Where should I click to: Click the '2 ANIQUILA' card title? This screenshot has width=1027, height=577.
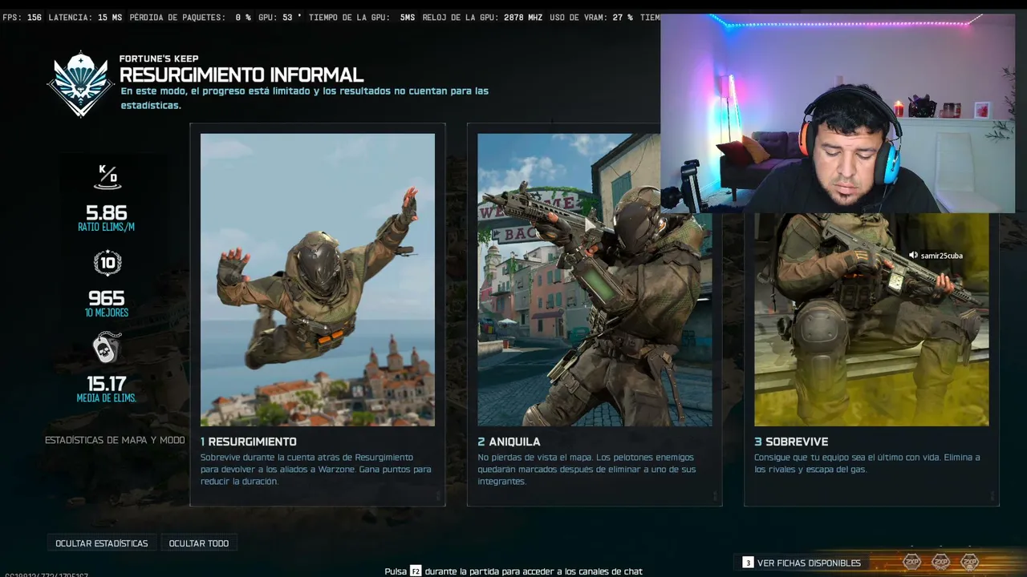tap(509, 442)
